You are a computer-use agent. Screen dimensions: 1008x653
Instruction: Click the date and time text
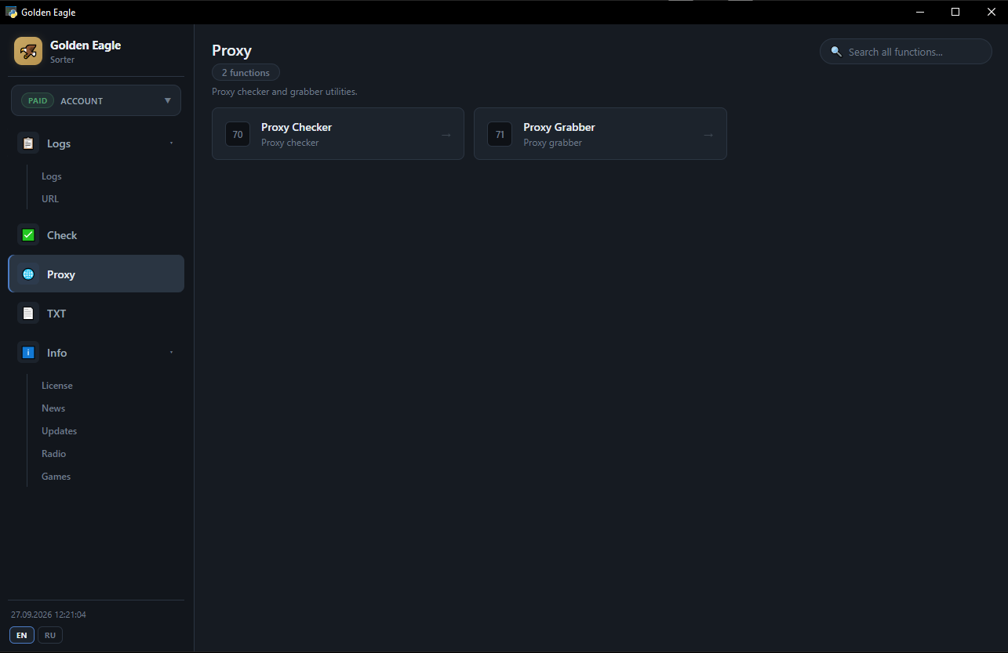click(49, 615)
